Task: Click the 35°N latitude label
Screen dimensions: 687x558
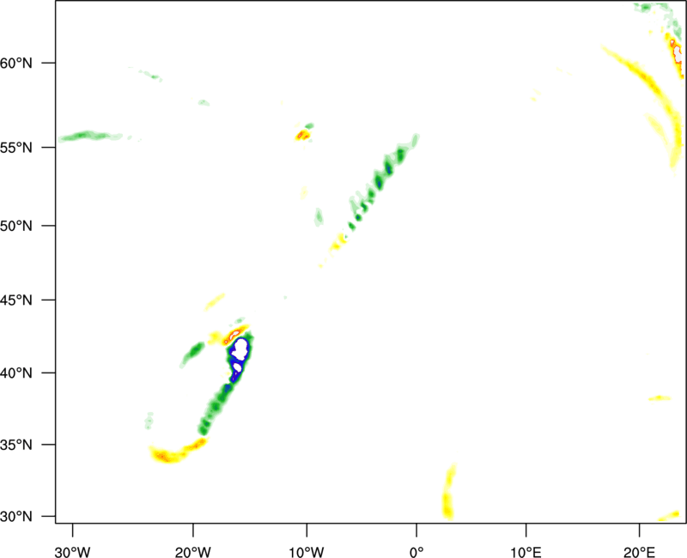Action: (x=16, y=445)
